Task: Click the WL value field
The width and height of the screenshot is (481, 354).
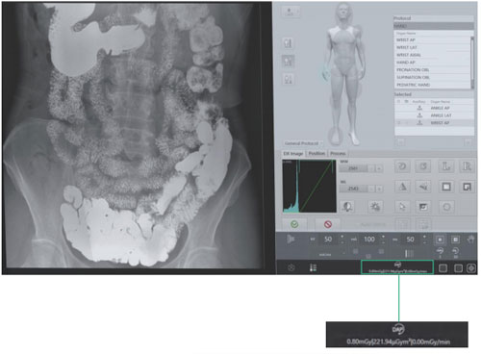Action: 354,189
